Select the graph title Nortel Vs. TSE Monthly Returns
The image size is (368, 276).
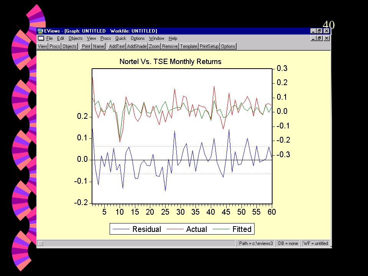170,61
